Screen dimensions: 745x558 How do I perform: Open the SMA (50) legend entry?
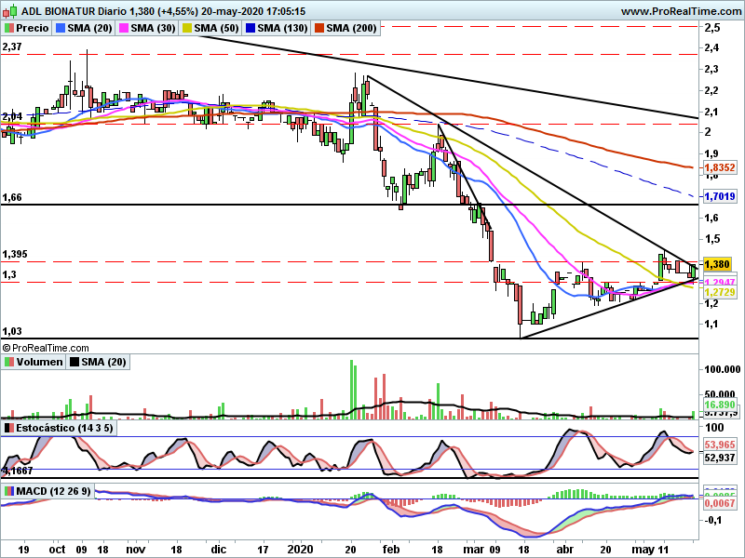(x=210, y=28)
